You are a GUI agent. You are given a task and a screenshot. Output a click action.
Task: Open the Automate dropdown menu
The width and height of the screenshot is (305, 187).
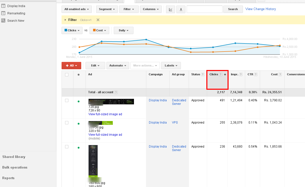118,65
